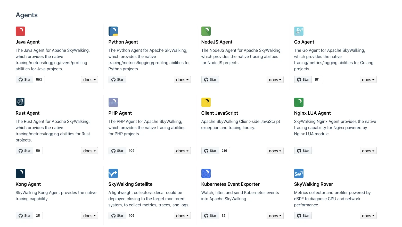Expand docs dropdown under PHP Agent
The width and height of the screenshot is (402, 227).
point(182,151)
